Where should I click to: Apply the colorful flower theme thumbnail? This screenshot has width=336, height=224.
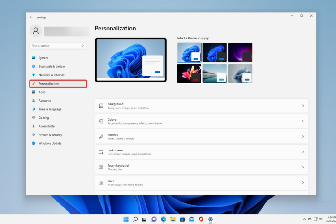pos(189,73)
